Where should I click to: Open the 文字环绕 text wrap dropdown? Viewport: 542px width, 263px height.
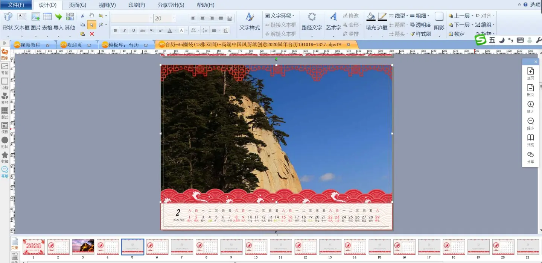click(280, 16)
